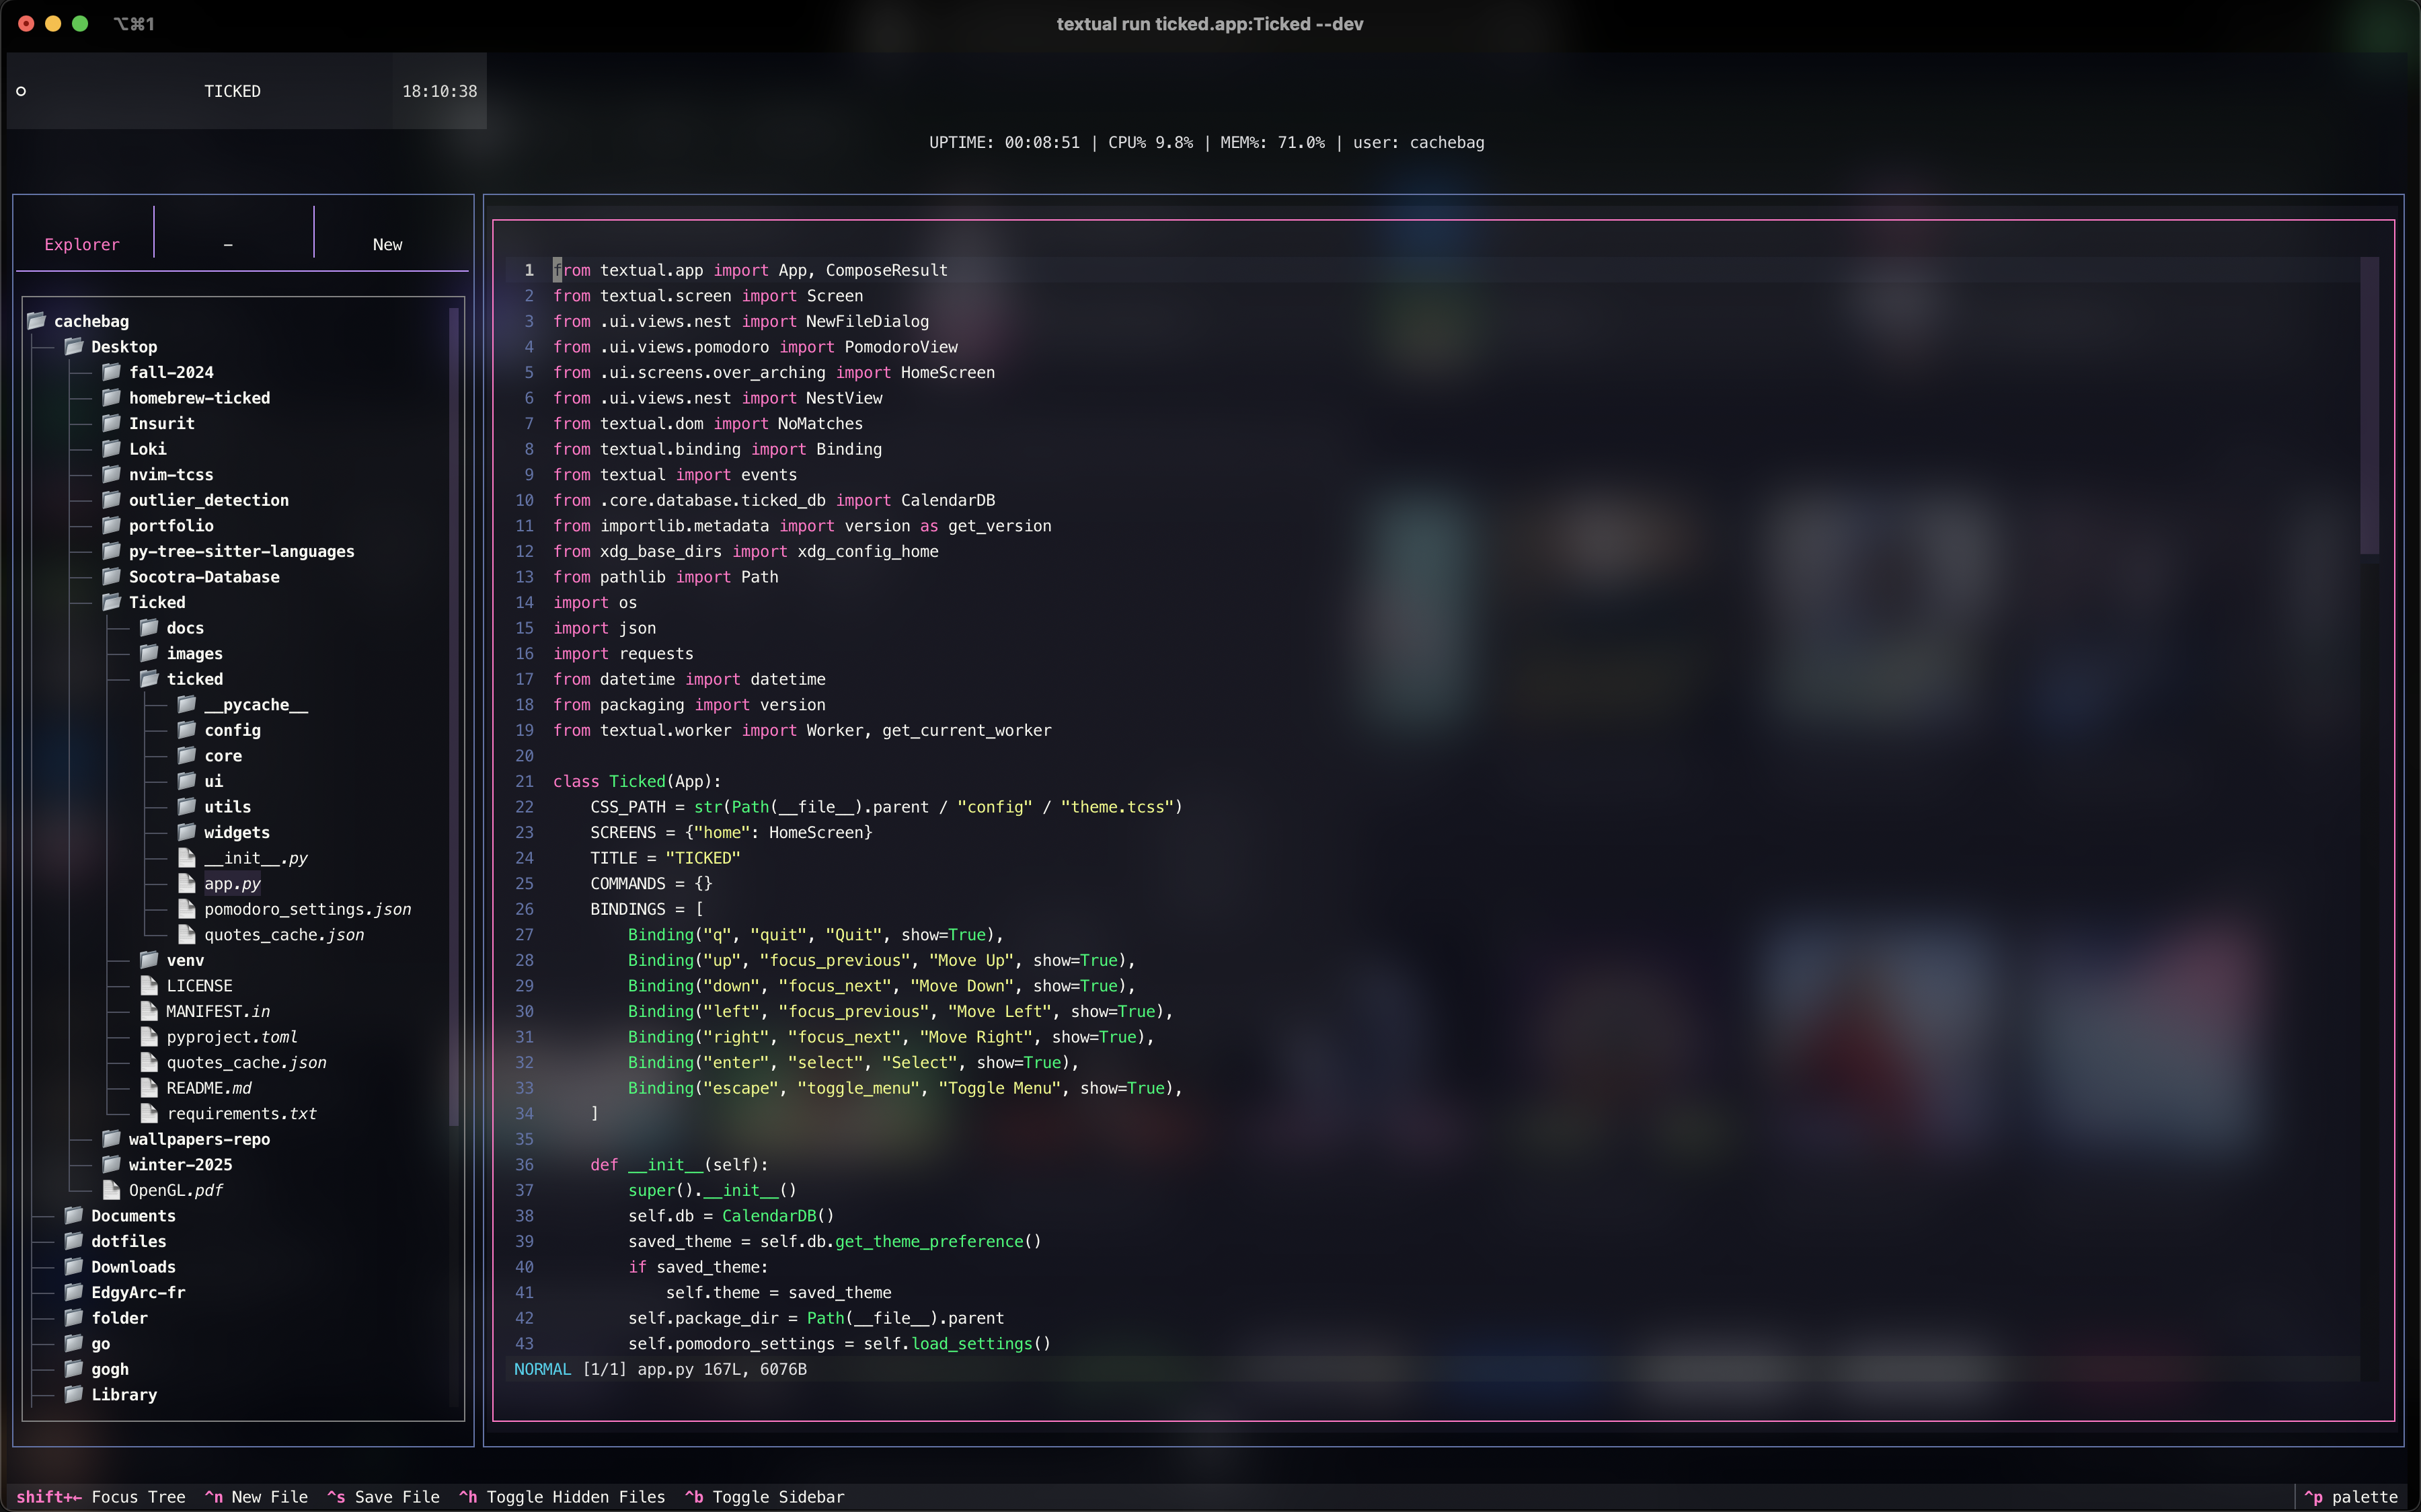Click the OpenGL.pdf file icon
Screen dimensions: 2421x1512
pos(112,1190)
